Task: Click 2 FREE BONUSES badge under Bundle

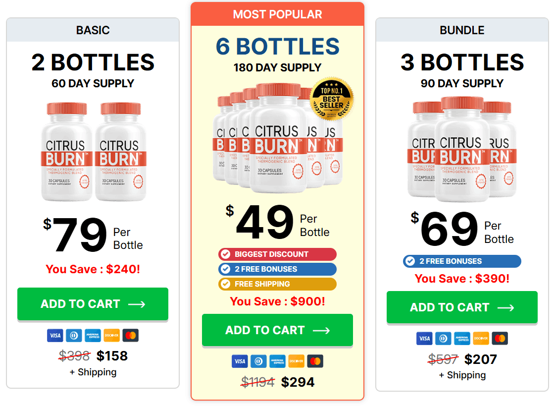Action: coord(461,261)
